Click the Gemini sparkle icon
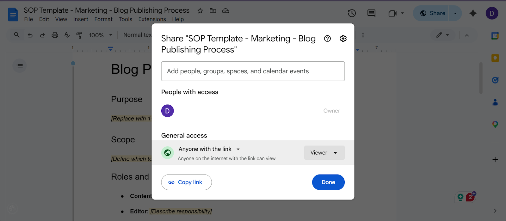 tap(473, 13)
